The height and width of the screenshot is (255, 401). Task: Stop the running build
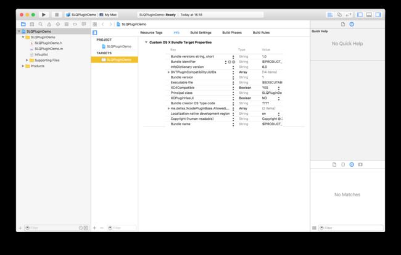click(x=57, y=15)
